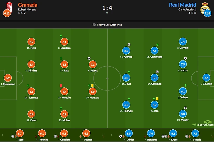
Task: Select Maximiano's 6.2 goalkeeper rating circle
Action: pyautogui.click(x=8, y=78)
